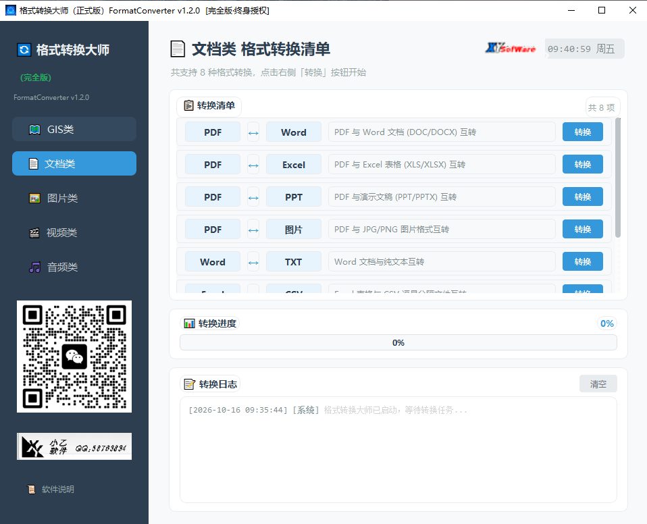Clear the log with 清空 button
Viewport: 647px width, 524px height.
click(x=598, y=384)
